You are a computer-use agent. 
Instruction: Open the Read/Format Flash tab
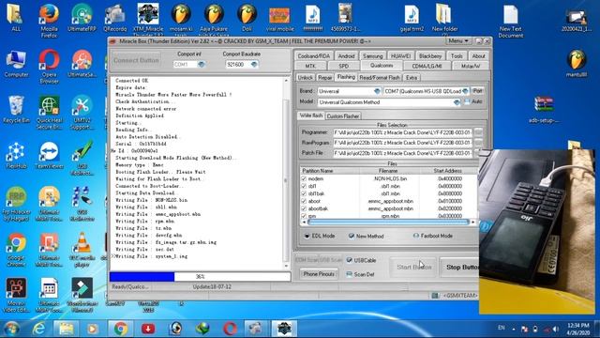coord(379,77)
